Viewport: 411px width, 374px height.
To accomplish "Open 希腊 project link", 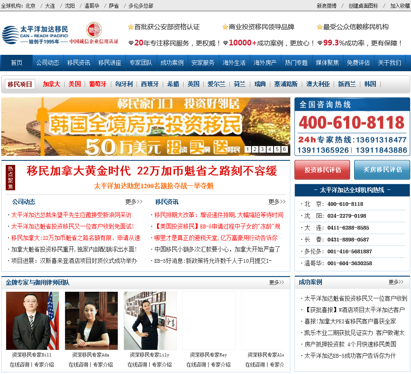I will [x=173, y=84].
